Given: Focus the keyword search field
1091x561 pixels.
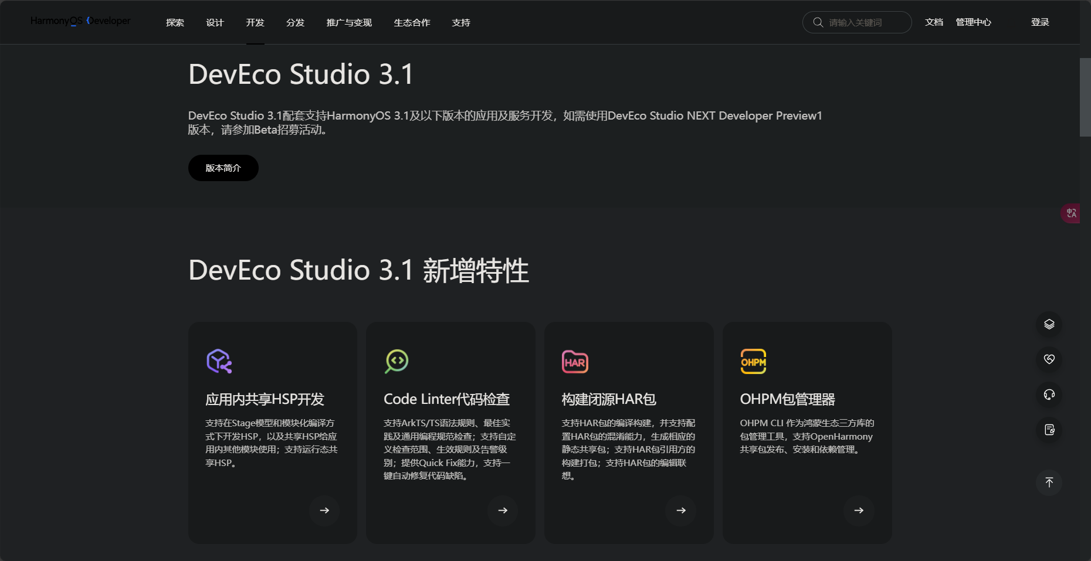Looking at the screenshot, I should (857, 22).
